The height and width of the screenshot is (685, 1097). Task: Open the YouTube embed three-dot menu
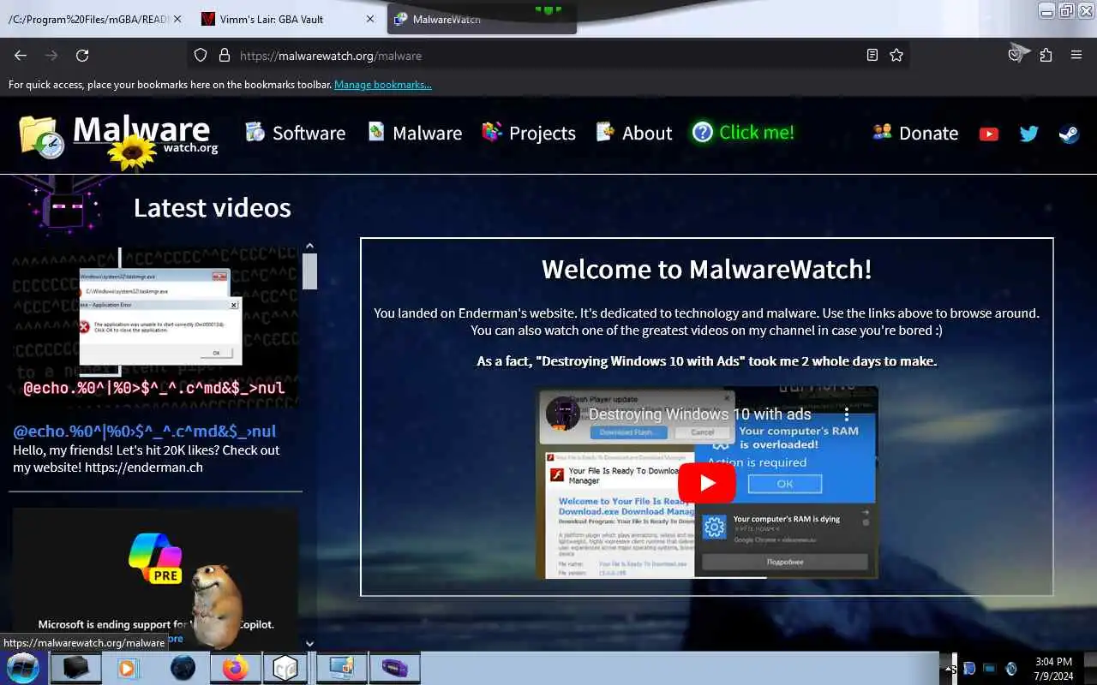point(847,414)
